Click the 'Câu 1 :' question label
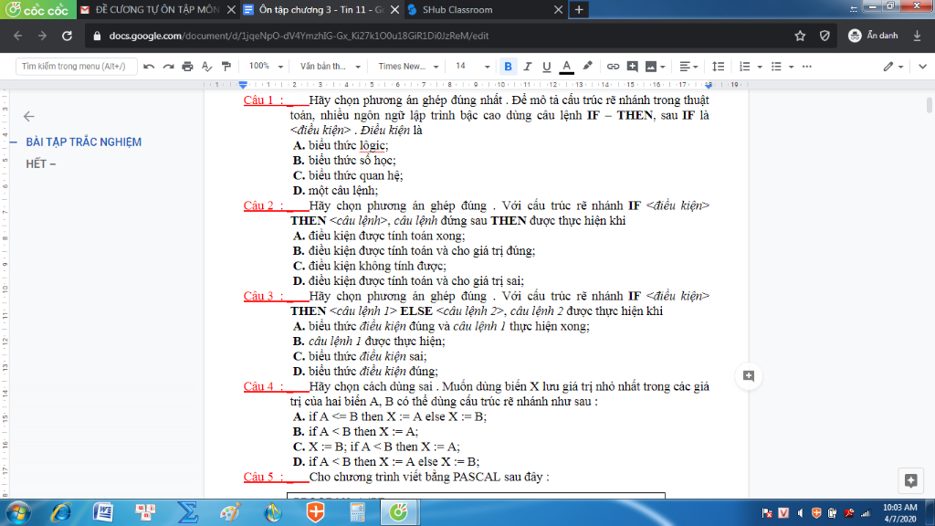Screen dimensions: 935x526 (264, 100)
